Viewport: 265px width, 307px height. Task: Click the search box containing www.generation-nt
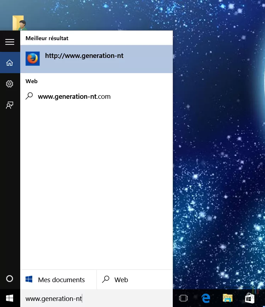tap(96, 299)
